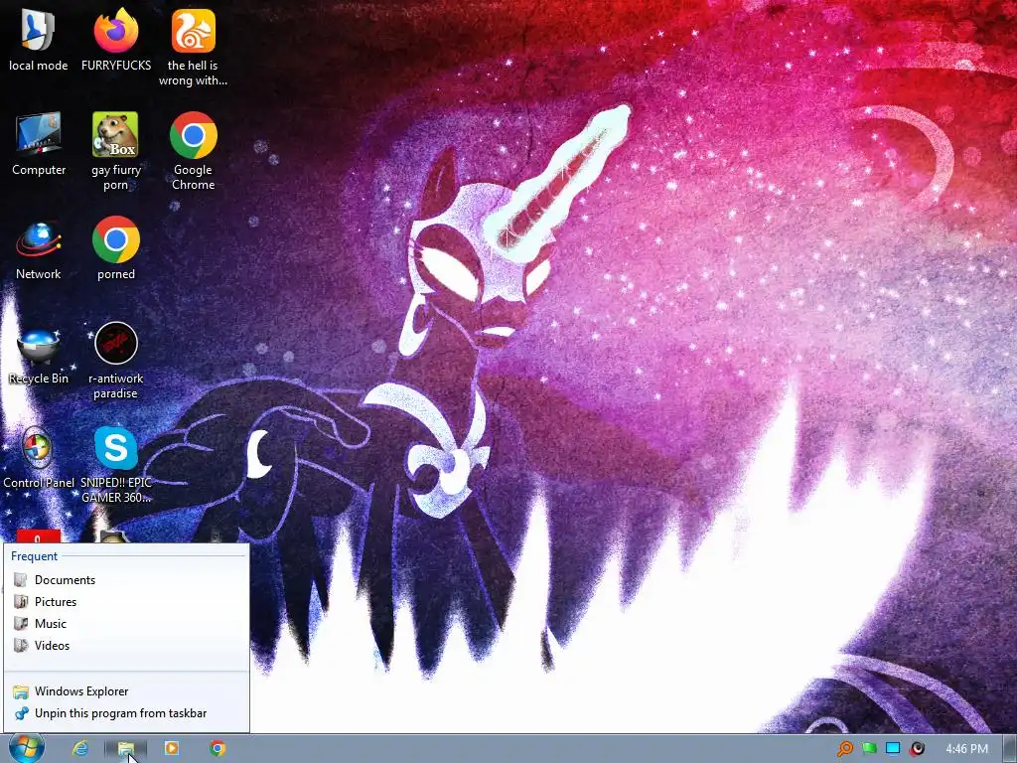The height and width of the screenshot is (763, 1017).
Task: Click the green flag tray icon
Action: coord(869,749)
